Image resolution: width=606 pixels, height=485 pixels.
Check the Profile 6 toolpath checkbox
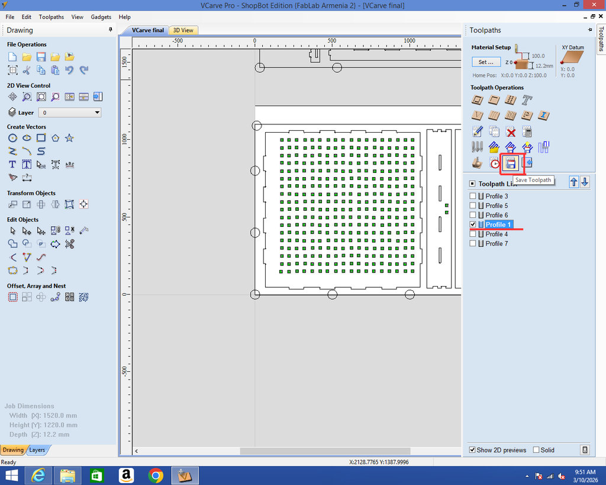tap(472, 215)
